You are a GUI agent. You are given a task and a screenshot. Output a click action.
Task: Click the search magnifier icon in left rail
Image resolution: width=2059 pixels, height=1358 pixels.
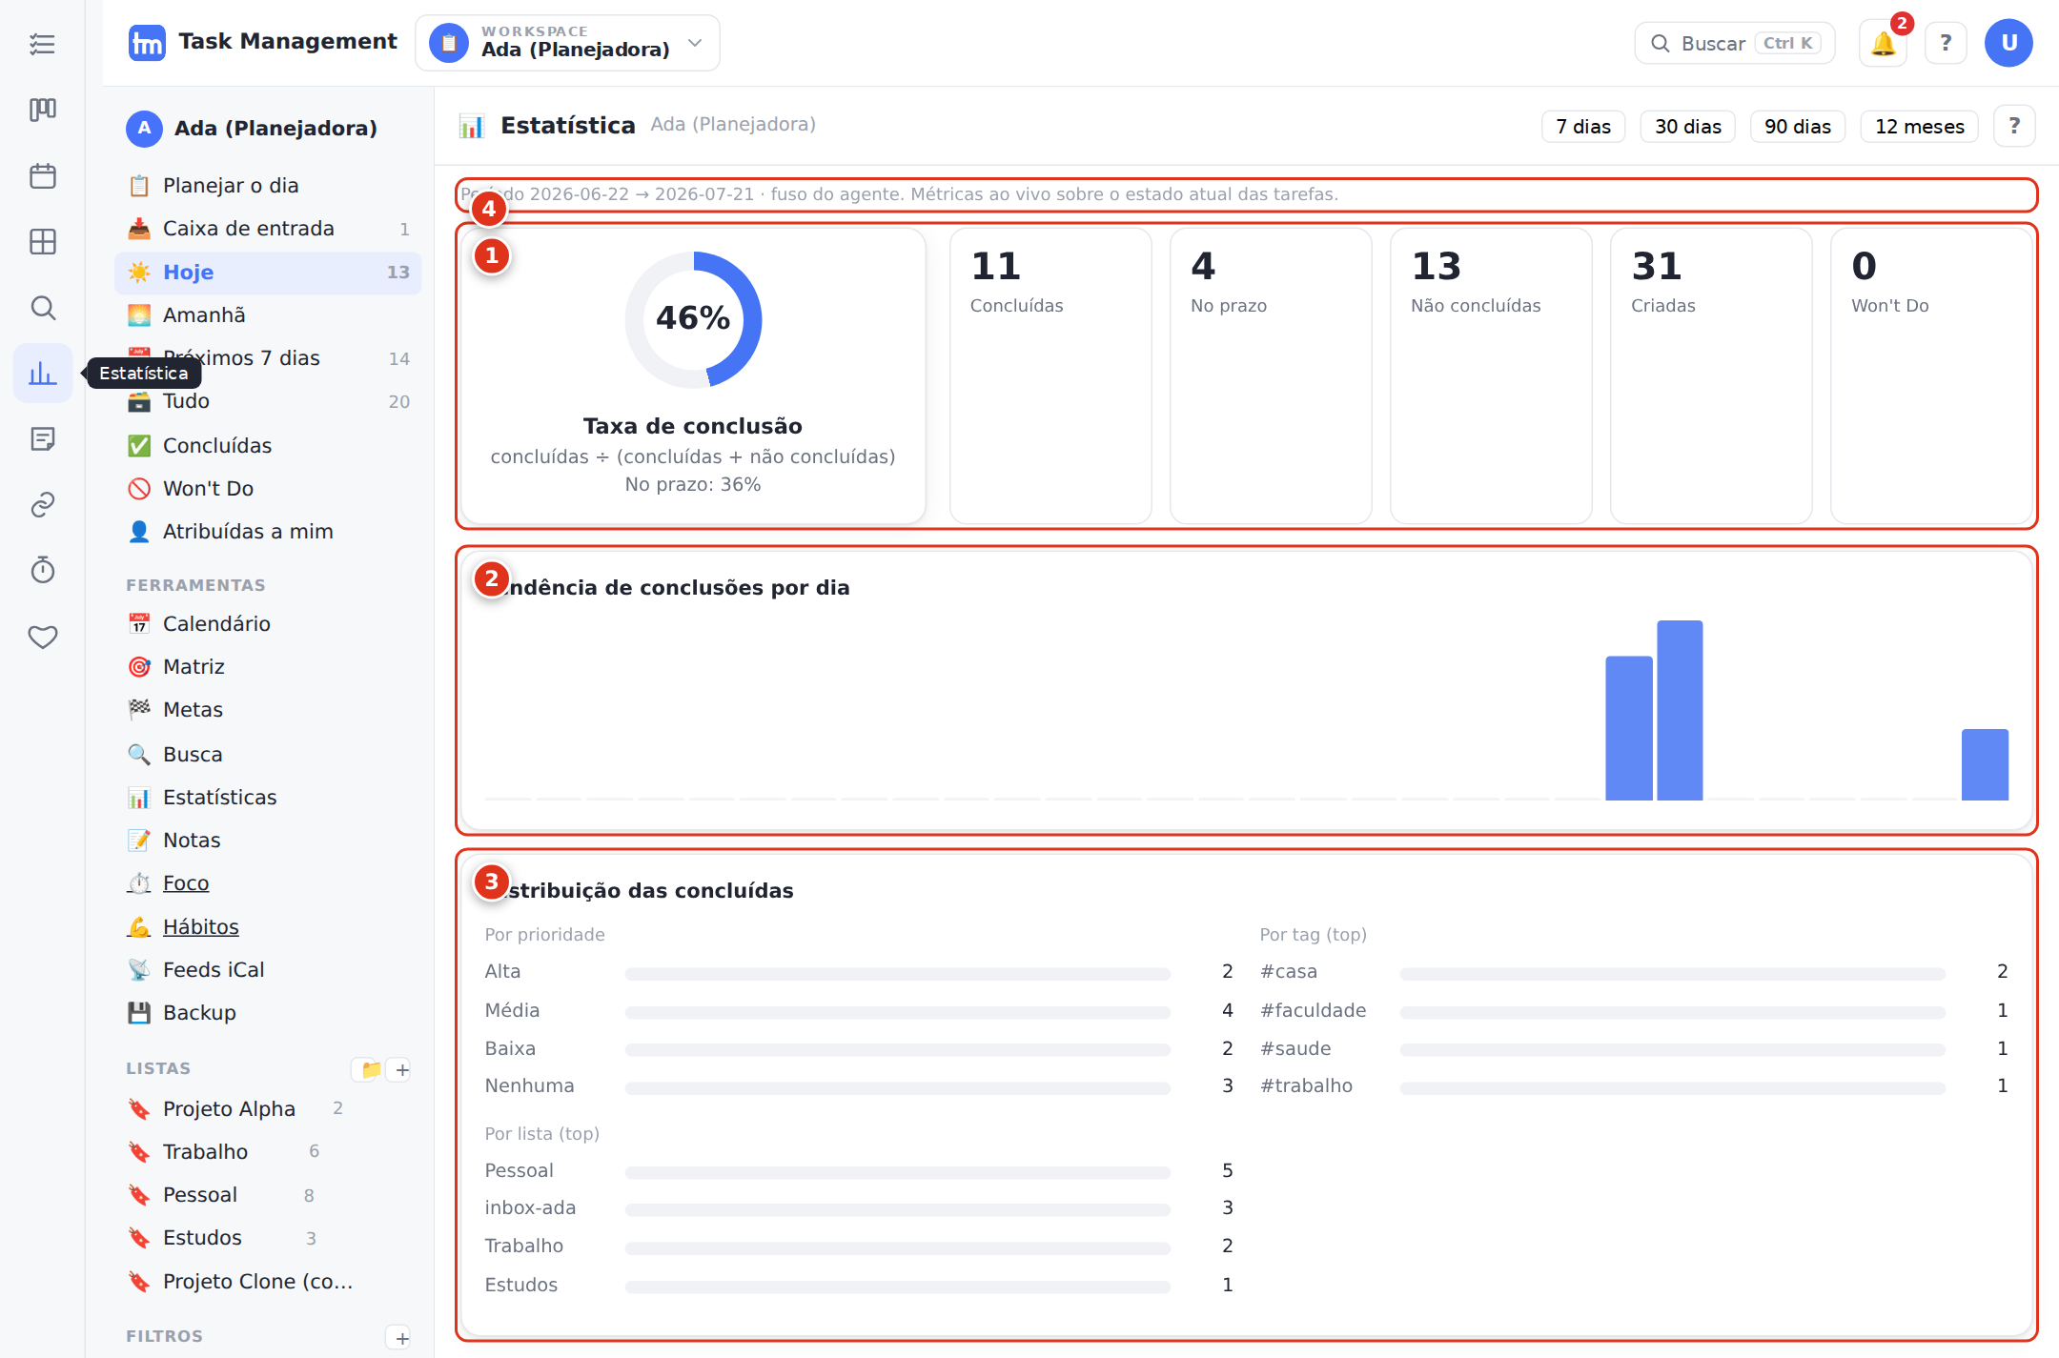pos(43,308)
